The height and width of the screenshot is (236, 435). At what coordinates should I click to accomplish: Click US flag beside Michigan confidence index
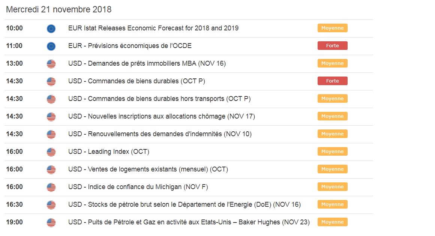tap(51, 187)
